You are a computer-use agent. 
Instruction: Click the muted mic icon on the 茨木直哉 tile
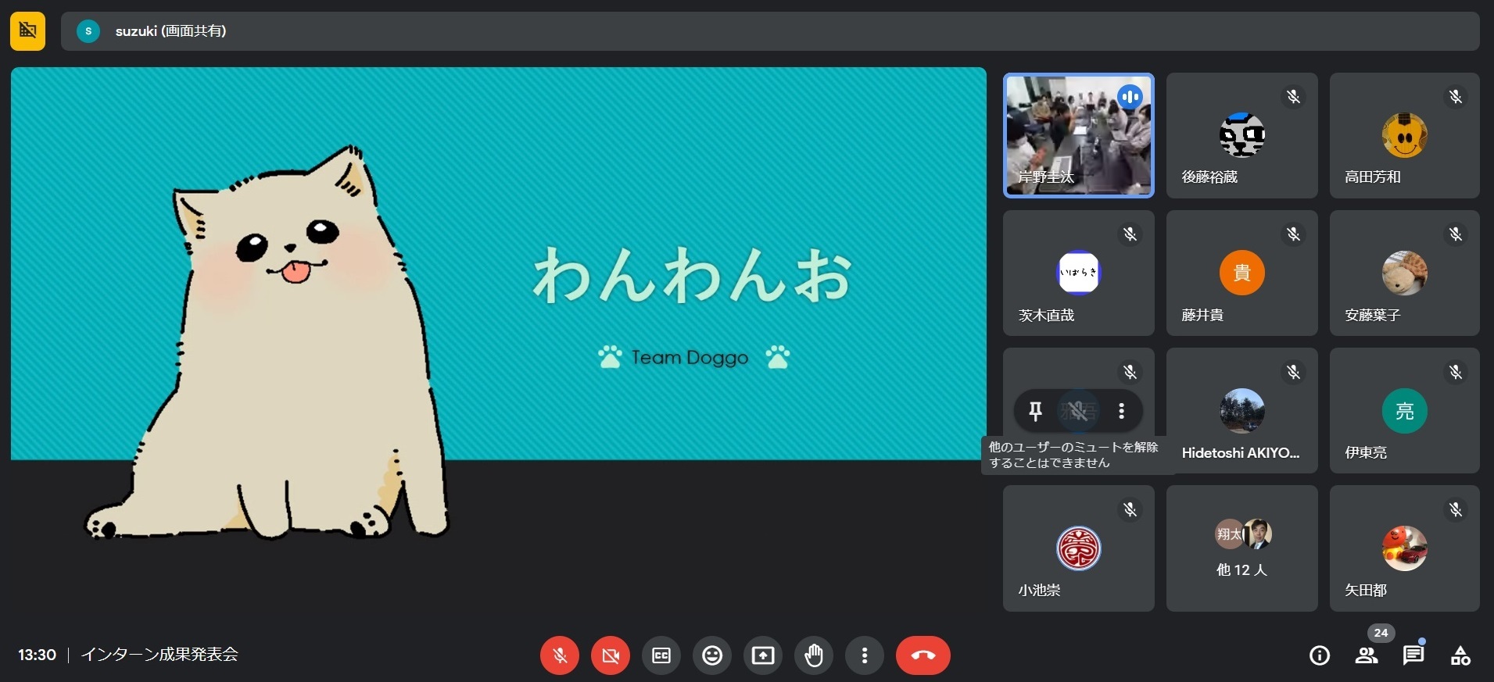pos(1130,234)
